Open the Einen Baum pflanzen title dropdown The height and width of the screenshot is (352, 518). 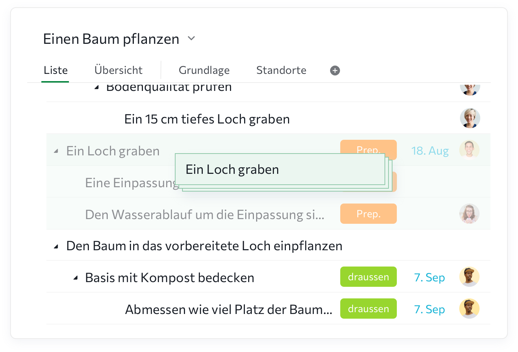192,38
